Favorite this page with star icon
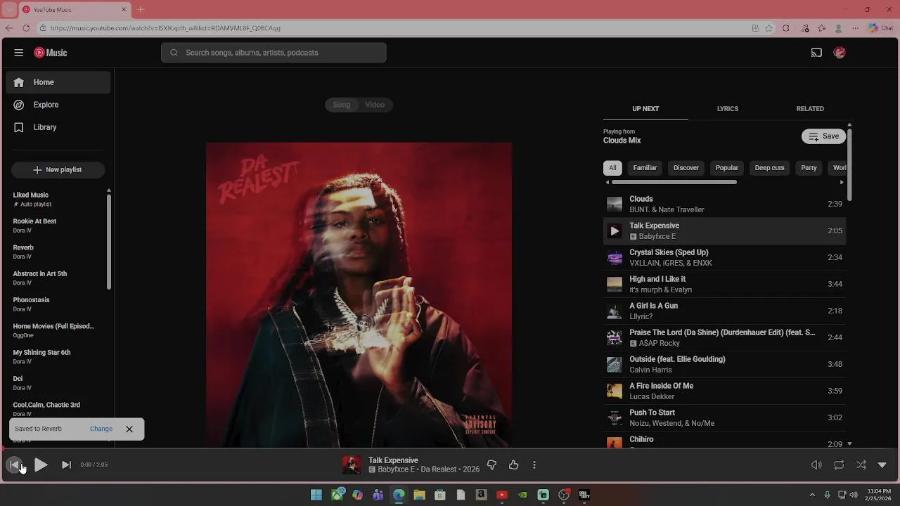Screen dimensions: 900x506 click(x=769, y=28)
